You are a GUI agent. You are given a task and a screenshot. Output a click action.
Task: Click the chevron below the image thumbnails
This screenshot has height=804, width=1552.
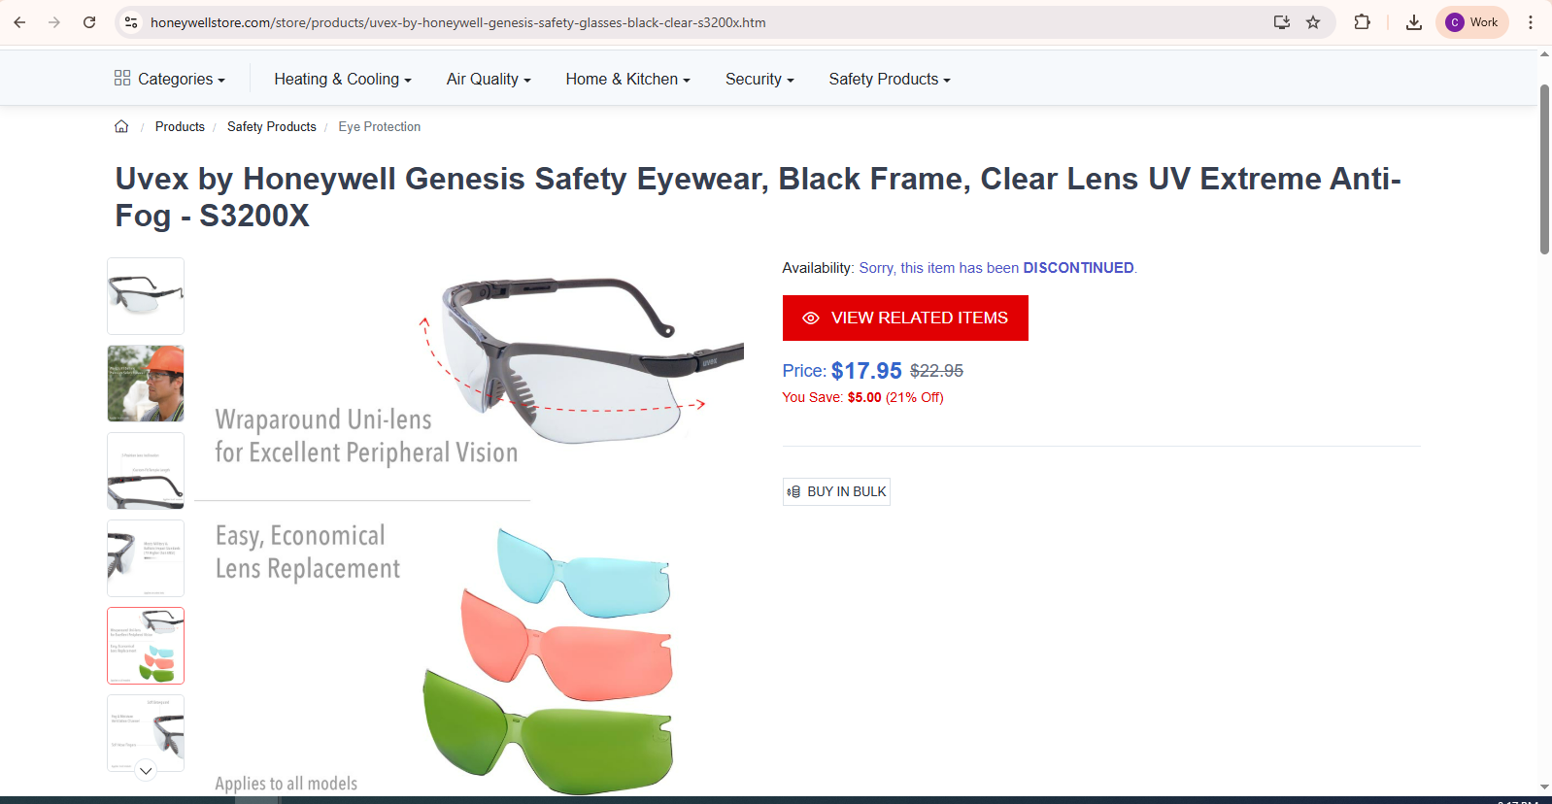coord(145,770)
